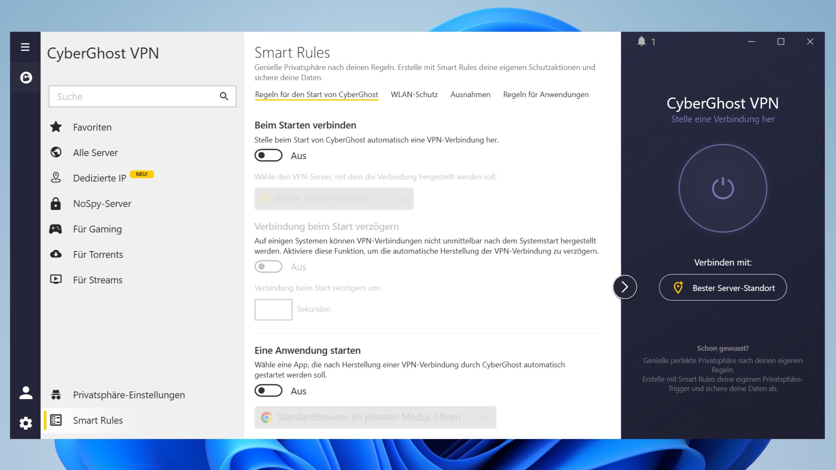836x470 pixels.
Task: Click the Alle Server globe icon
Action: click(56, 152)
